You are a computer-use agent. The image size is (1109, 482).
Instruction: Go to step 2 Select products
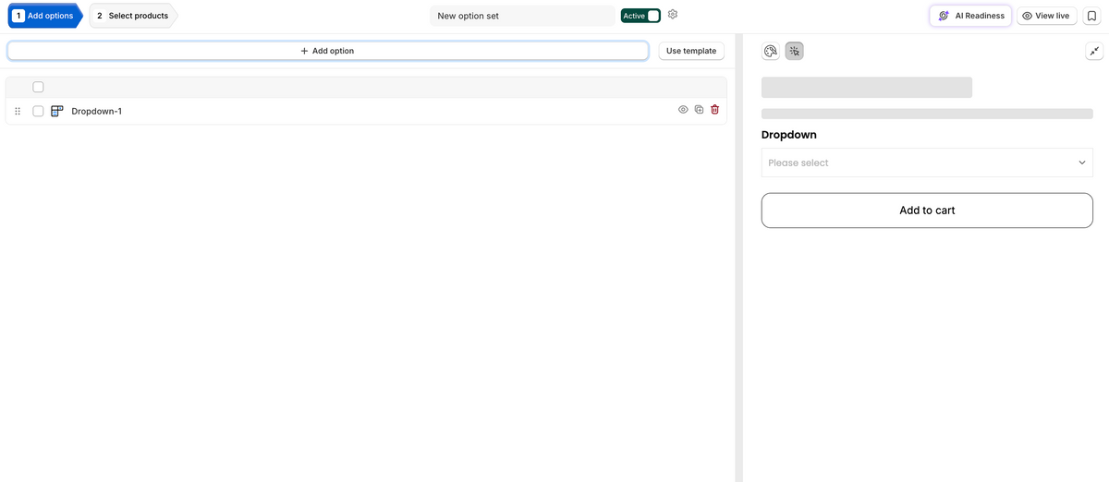click(x=134, y=16)
